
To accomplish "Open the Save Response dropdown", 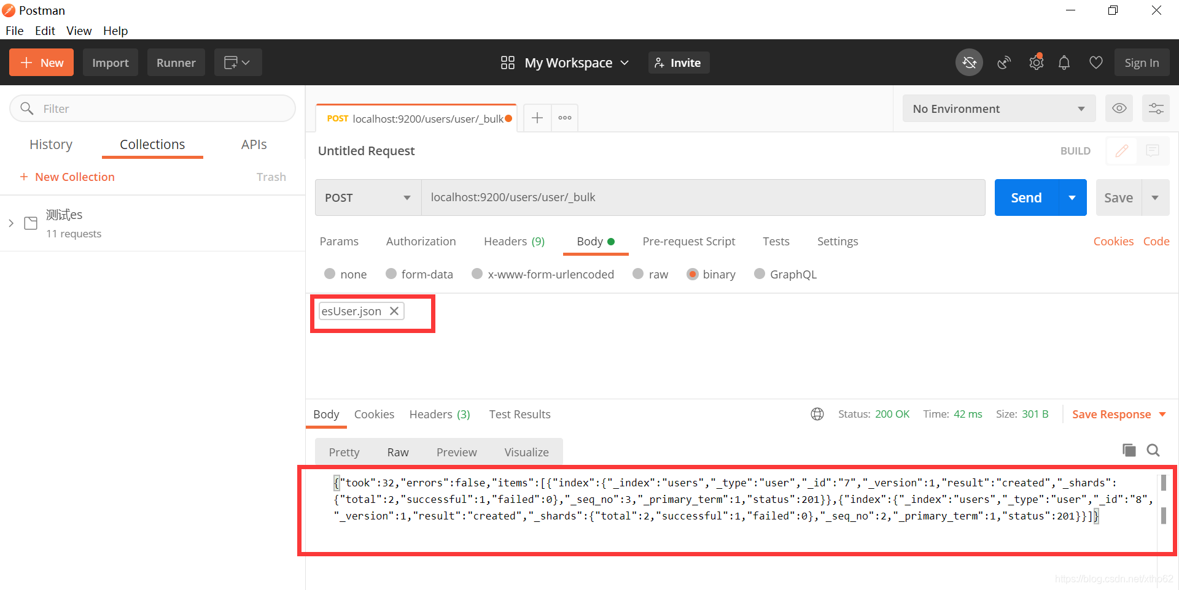I will [1119, 415].
